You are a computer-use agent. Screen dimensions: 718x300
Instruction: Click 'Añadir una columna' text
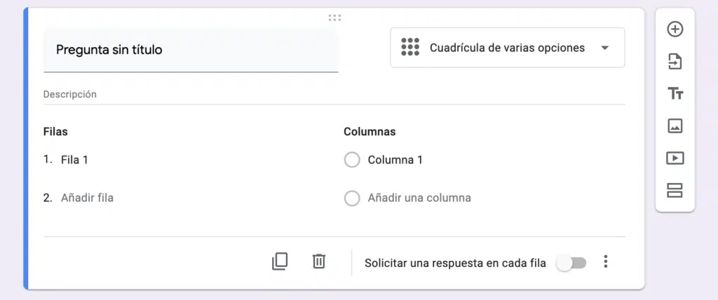click(419, 198)
